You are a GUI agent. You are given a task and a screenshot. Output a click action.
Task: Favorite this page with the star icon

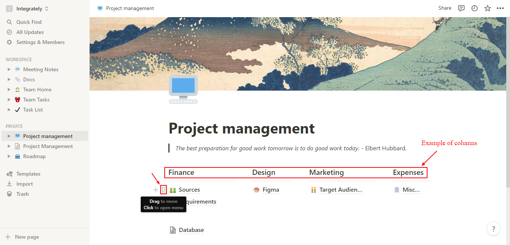[488, 8]
